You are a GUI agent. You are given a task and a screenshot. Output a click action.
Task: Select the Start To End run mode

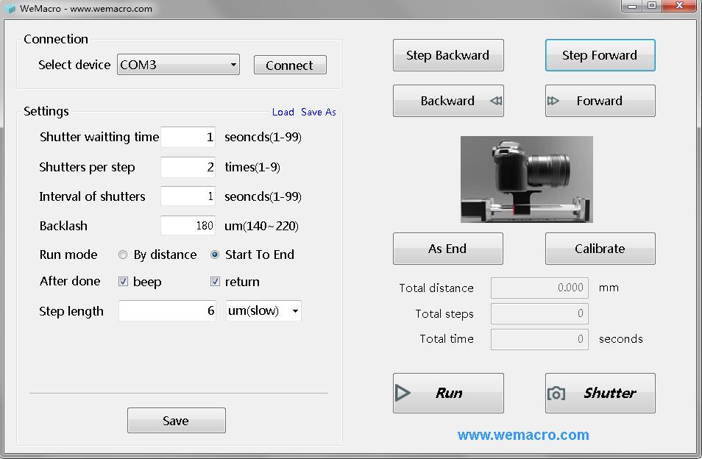[215, 255]
